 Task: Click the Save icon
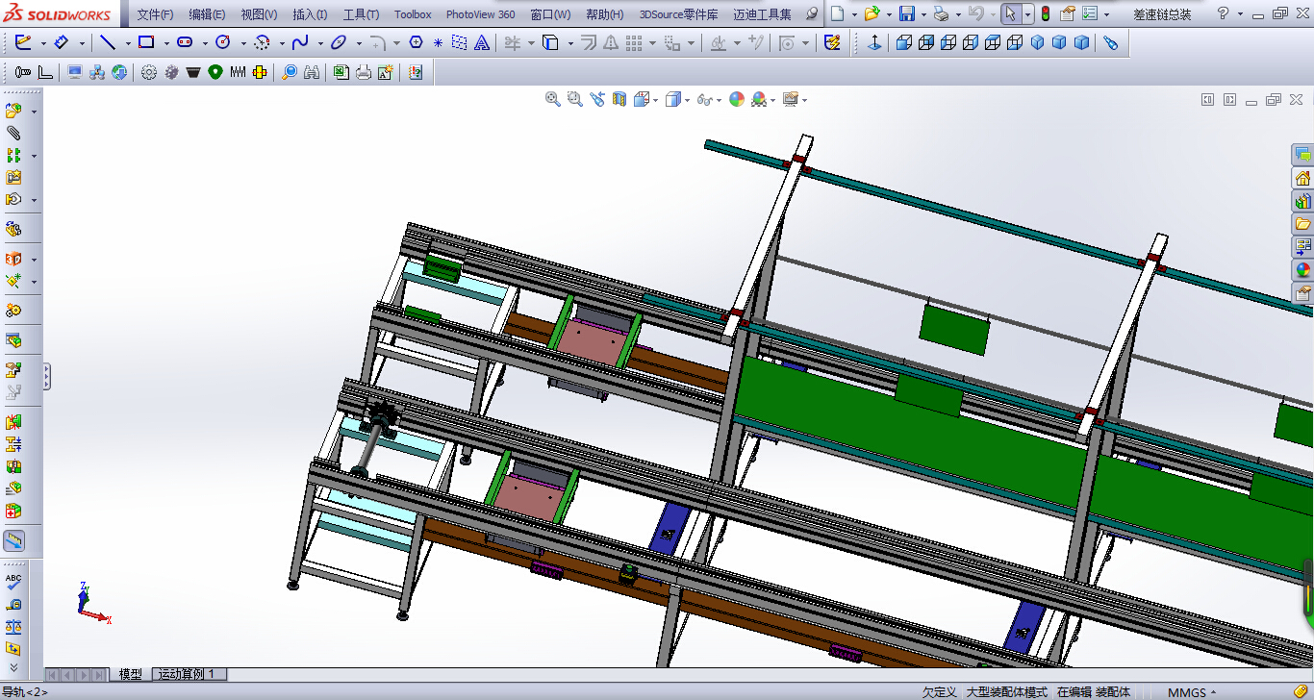tap(906, 14)
